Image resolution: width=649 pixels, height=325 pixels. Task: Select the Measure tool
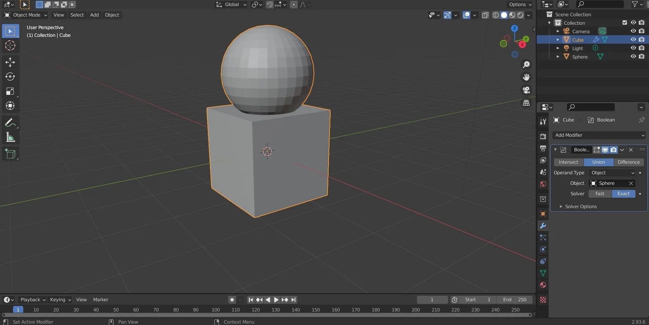(10, 137)
